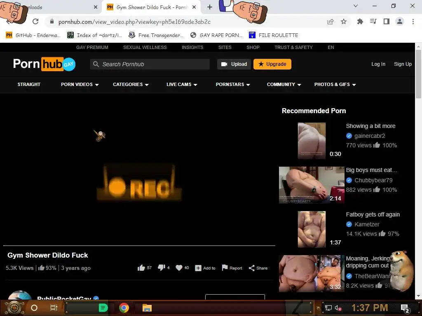Open a new tab with the plus button
Screen dimensions: 422x316
[210, 7]
